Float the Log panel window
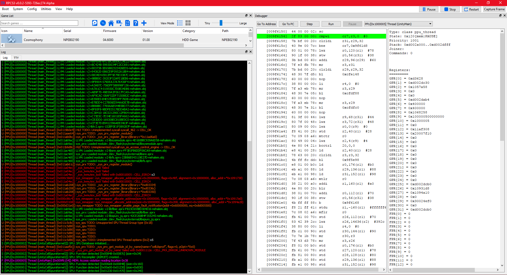The image size is (507, 275). [x=246, y=52]
